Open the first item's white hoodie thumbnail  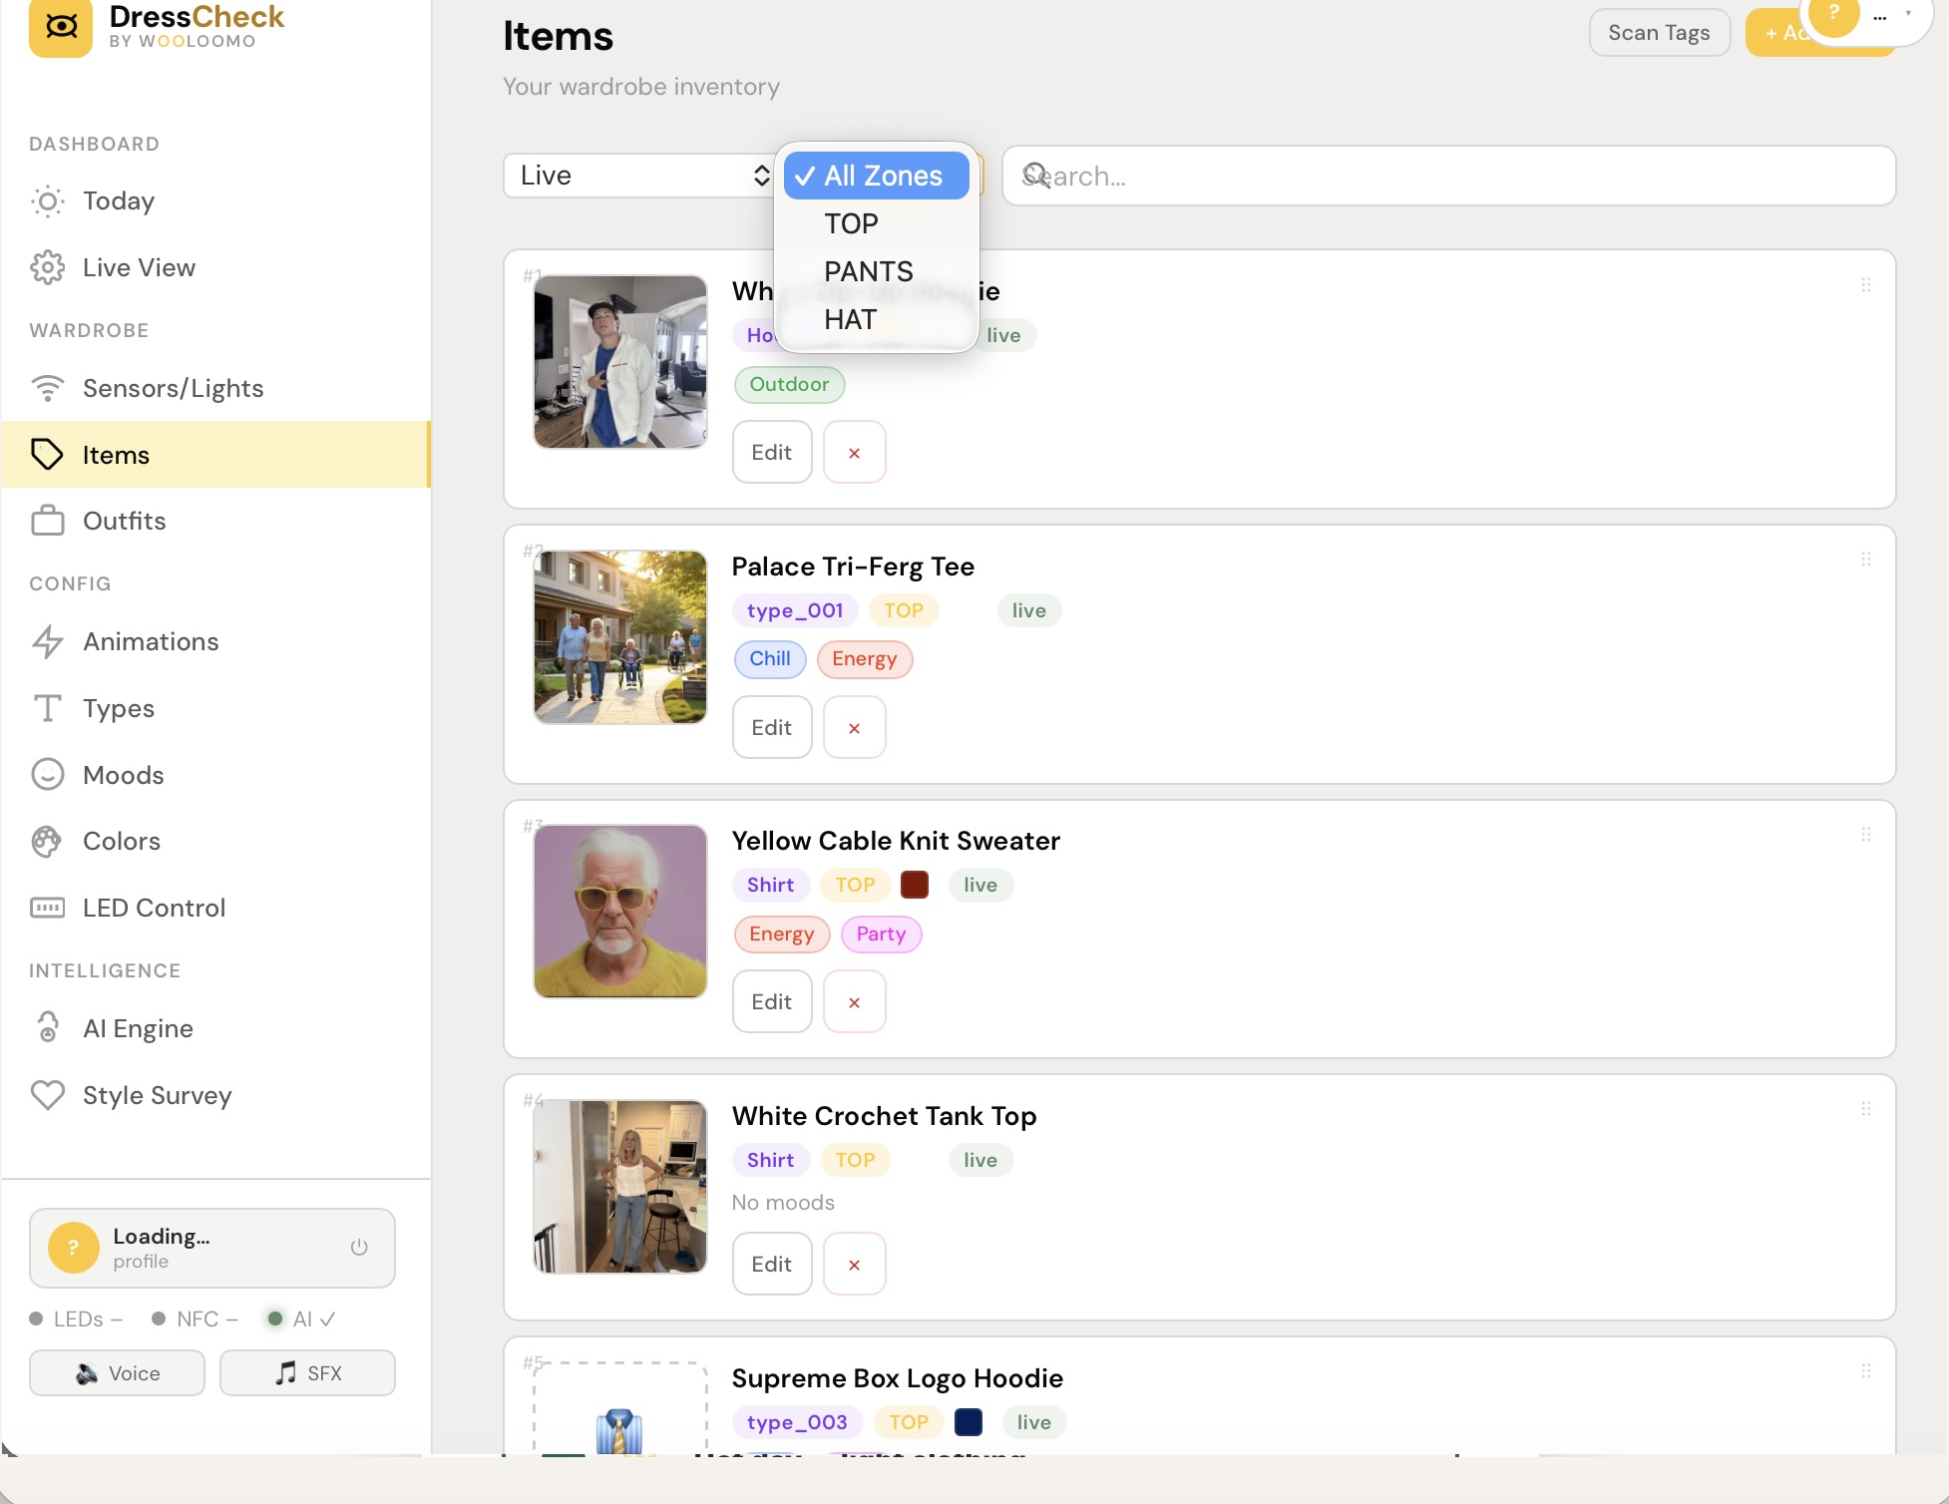620,362
